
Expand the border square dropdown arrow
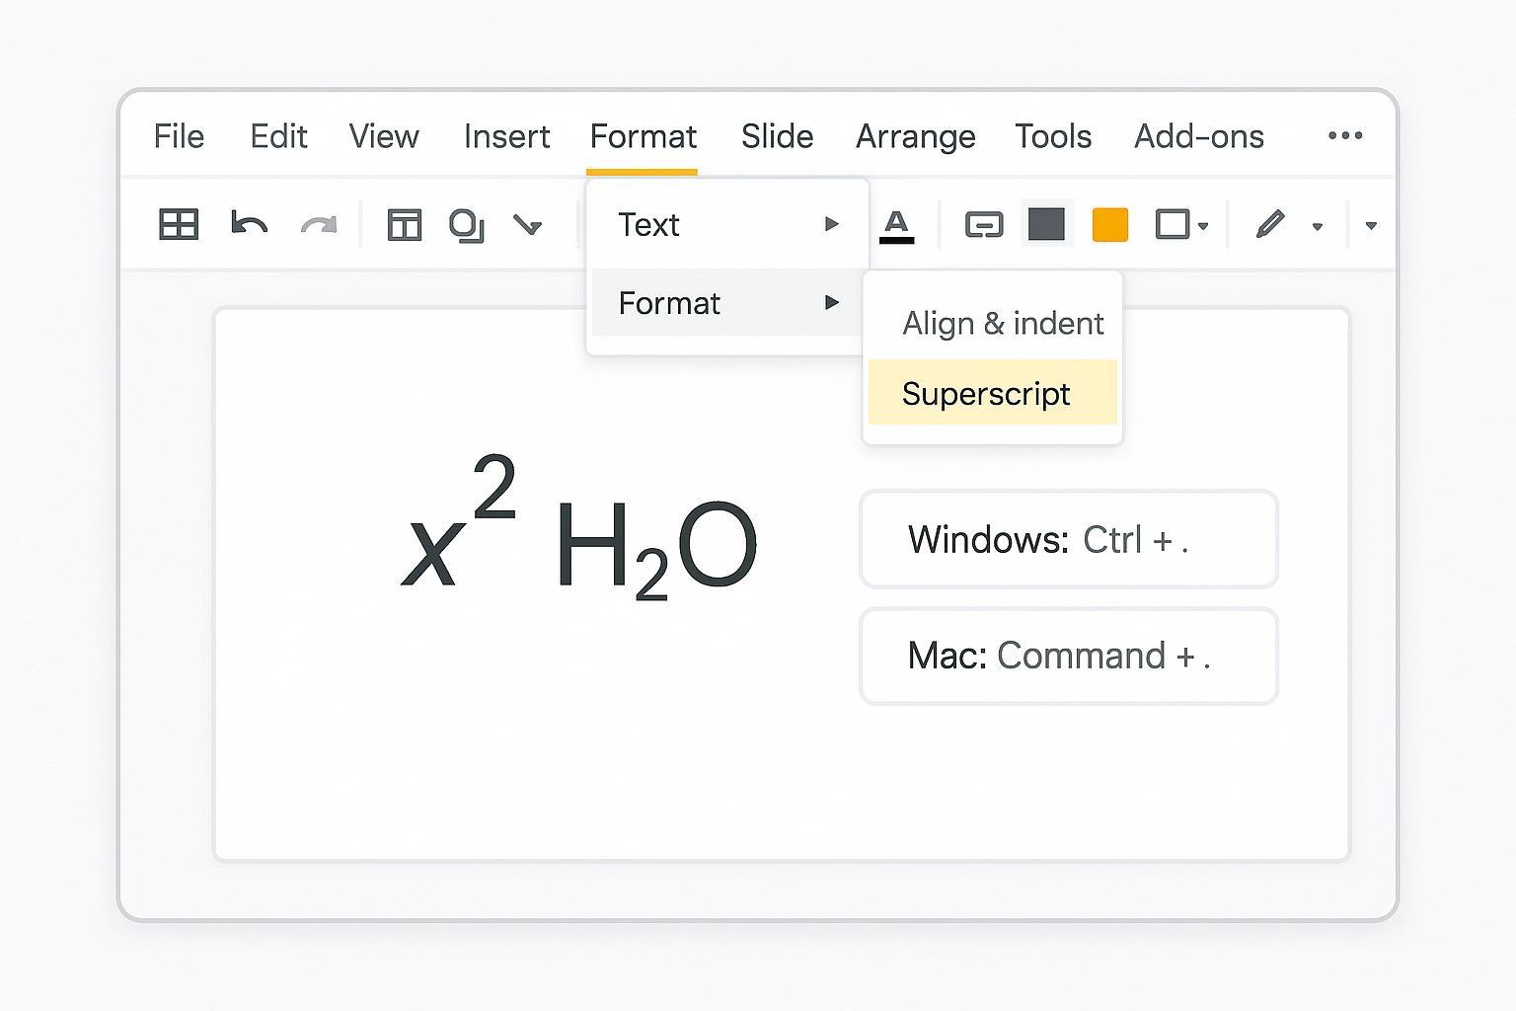pos(1203,226)
